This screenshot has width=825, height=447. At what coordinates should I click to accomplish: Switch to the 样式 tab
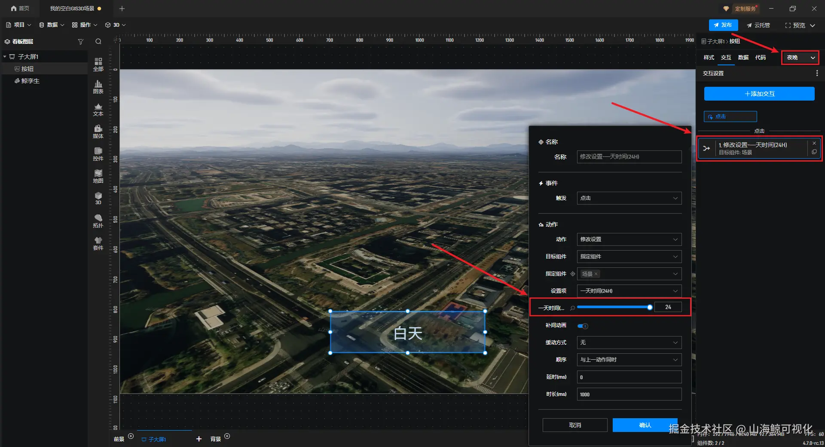(709, 58)
